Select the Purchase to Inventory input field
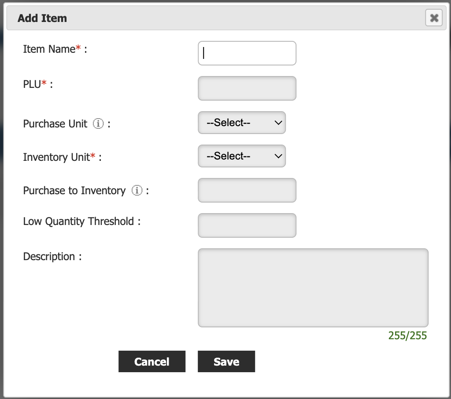 point(247,190)
